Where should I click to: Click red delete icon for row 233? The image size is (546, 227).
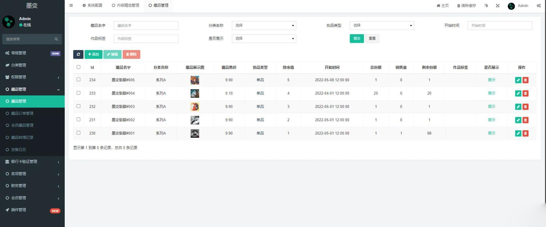pos(525,94)
